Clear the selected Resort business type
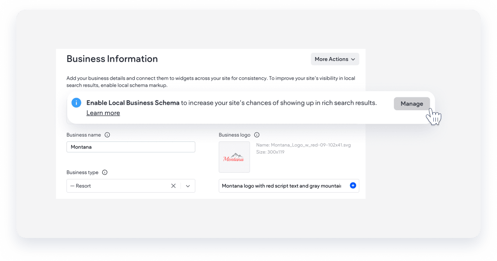This screenshot has height=261, width=497. coord(173,186)
